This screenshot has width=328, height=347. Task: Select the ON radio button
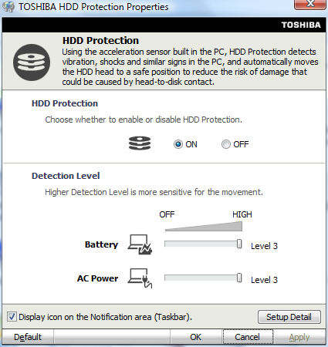(178, 144)
